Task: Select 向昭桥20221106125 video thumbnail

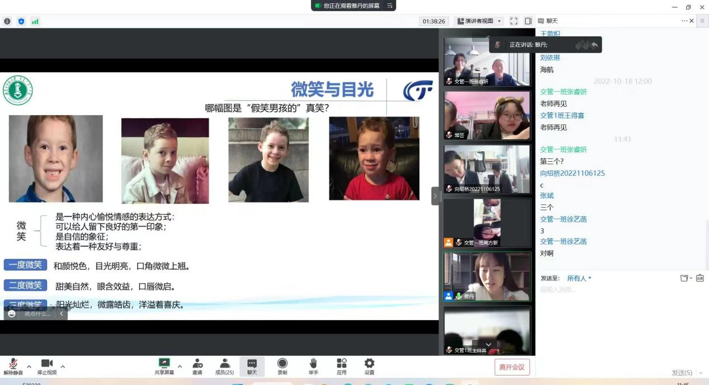Action: (487, 170)
